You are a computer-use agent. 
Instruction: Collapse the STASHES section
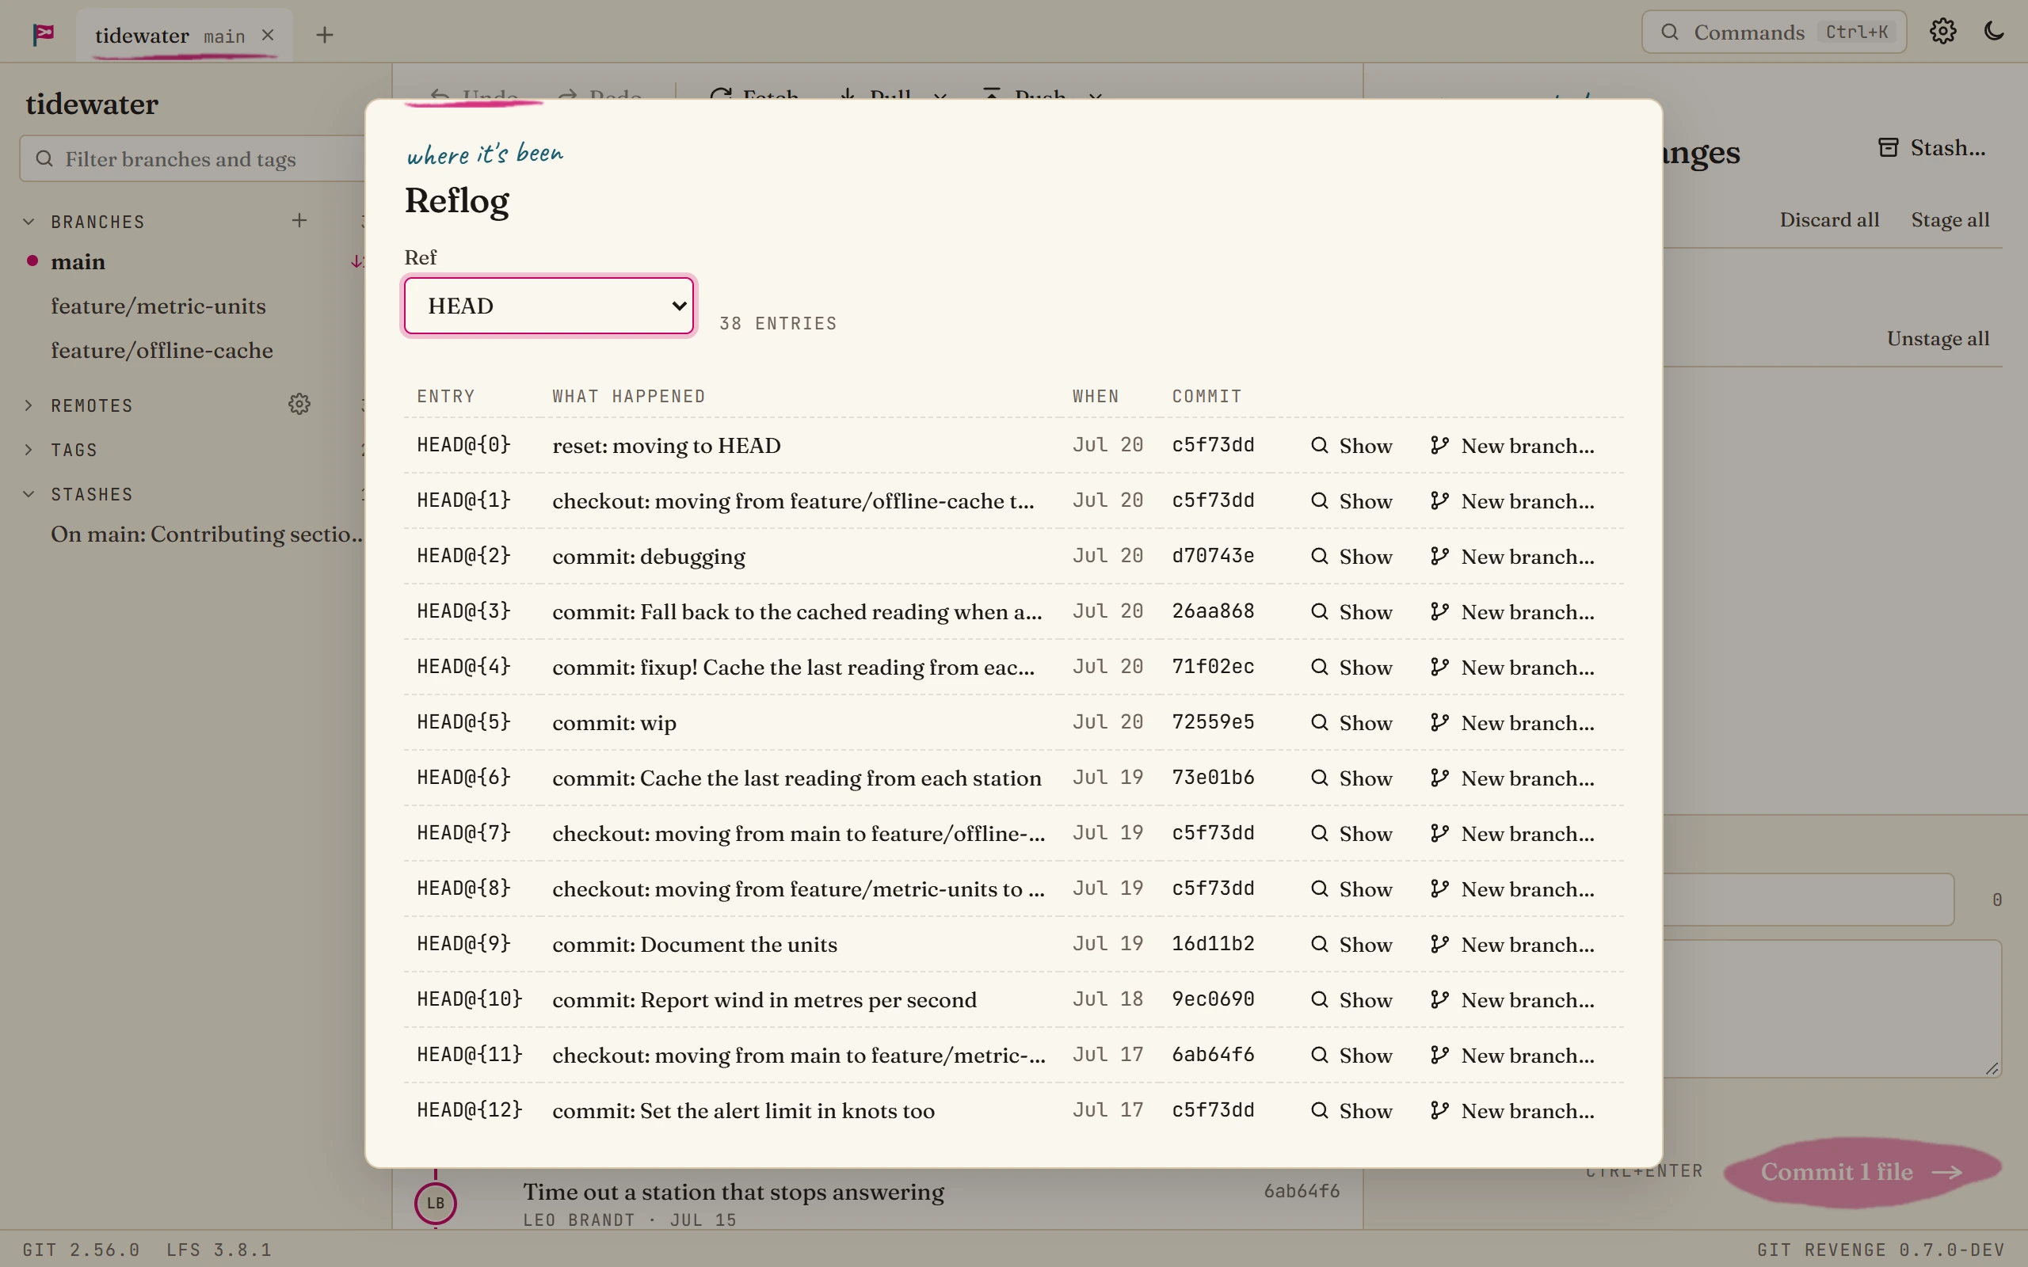coord(29,493)
